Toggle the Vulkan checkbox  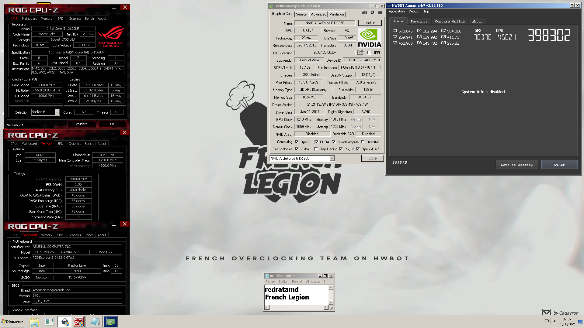[x=297, y=149]
